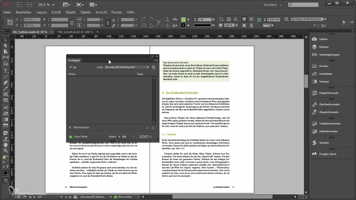Screen dimensions: 356x200
Task: Toggle the screen mode button in toolbox
Action: [6, 181]
